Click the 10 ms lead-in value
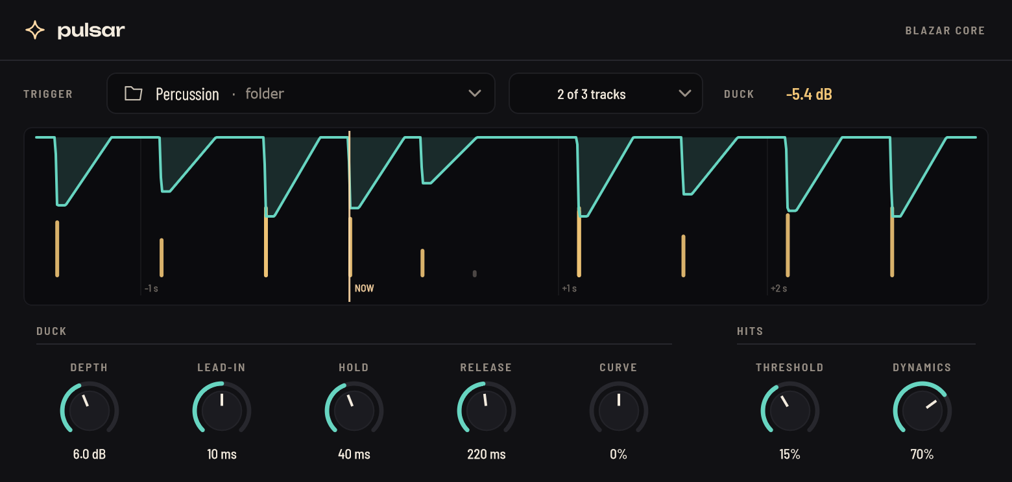1012x482 pixels. pos(222,454)
